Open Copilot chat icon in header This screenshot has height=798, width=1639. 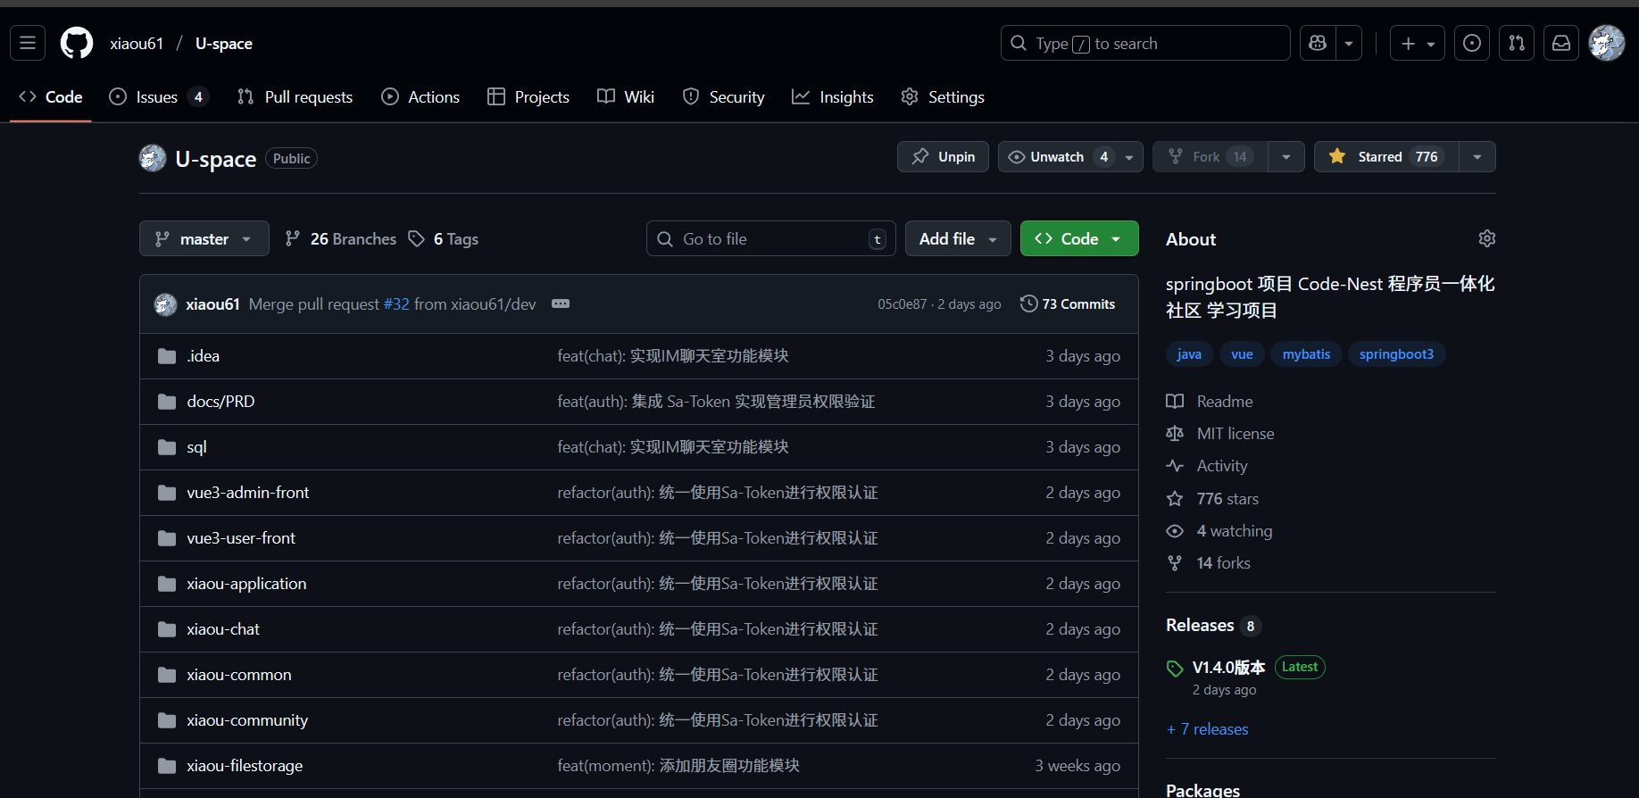(1318, 43)
